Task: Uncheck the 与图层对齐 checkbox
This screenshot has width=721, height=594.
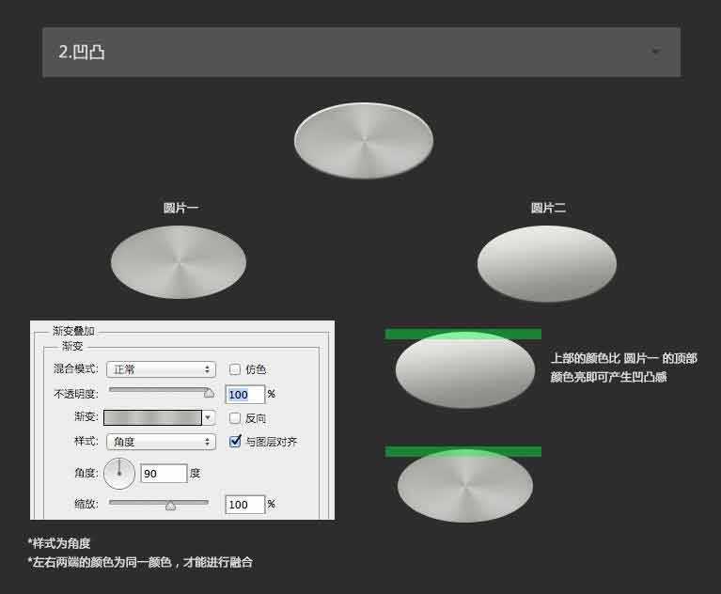Action: [236, 441]
